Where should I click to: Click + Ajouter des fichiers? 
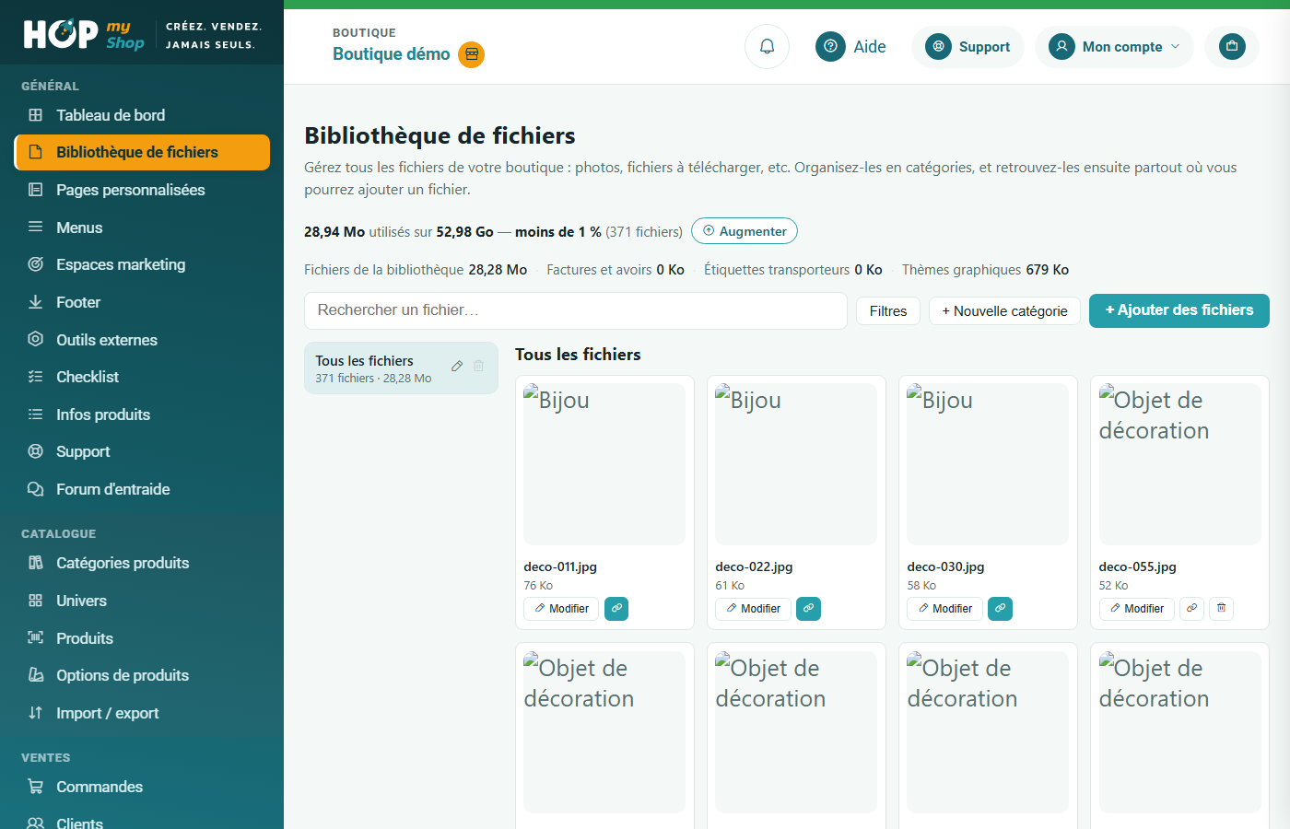point(1179,310)
